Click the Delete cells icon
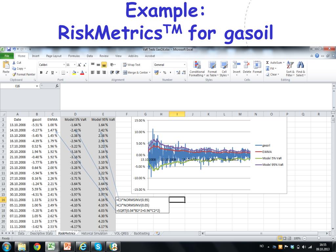The height and width of the screenshot is (252, 336). tap(247, 65)
